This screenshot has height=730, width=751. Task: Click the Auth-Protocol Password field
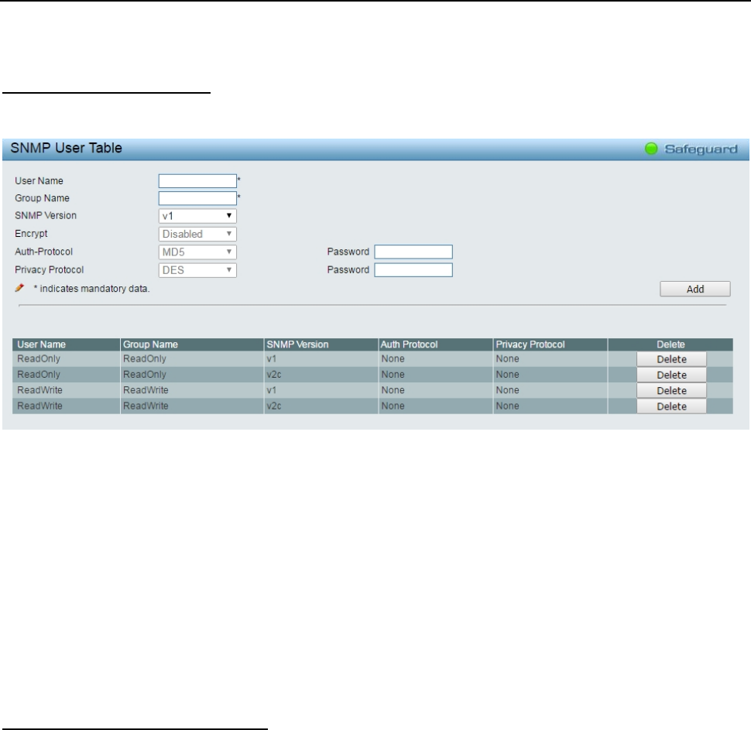tap(413, 252)
